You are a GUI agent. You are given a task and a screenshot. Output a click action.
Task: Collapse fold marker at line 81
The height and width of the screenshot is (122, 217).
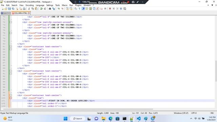point(11,46)
